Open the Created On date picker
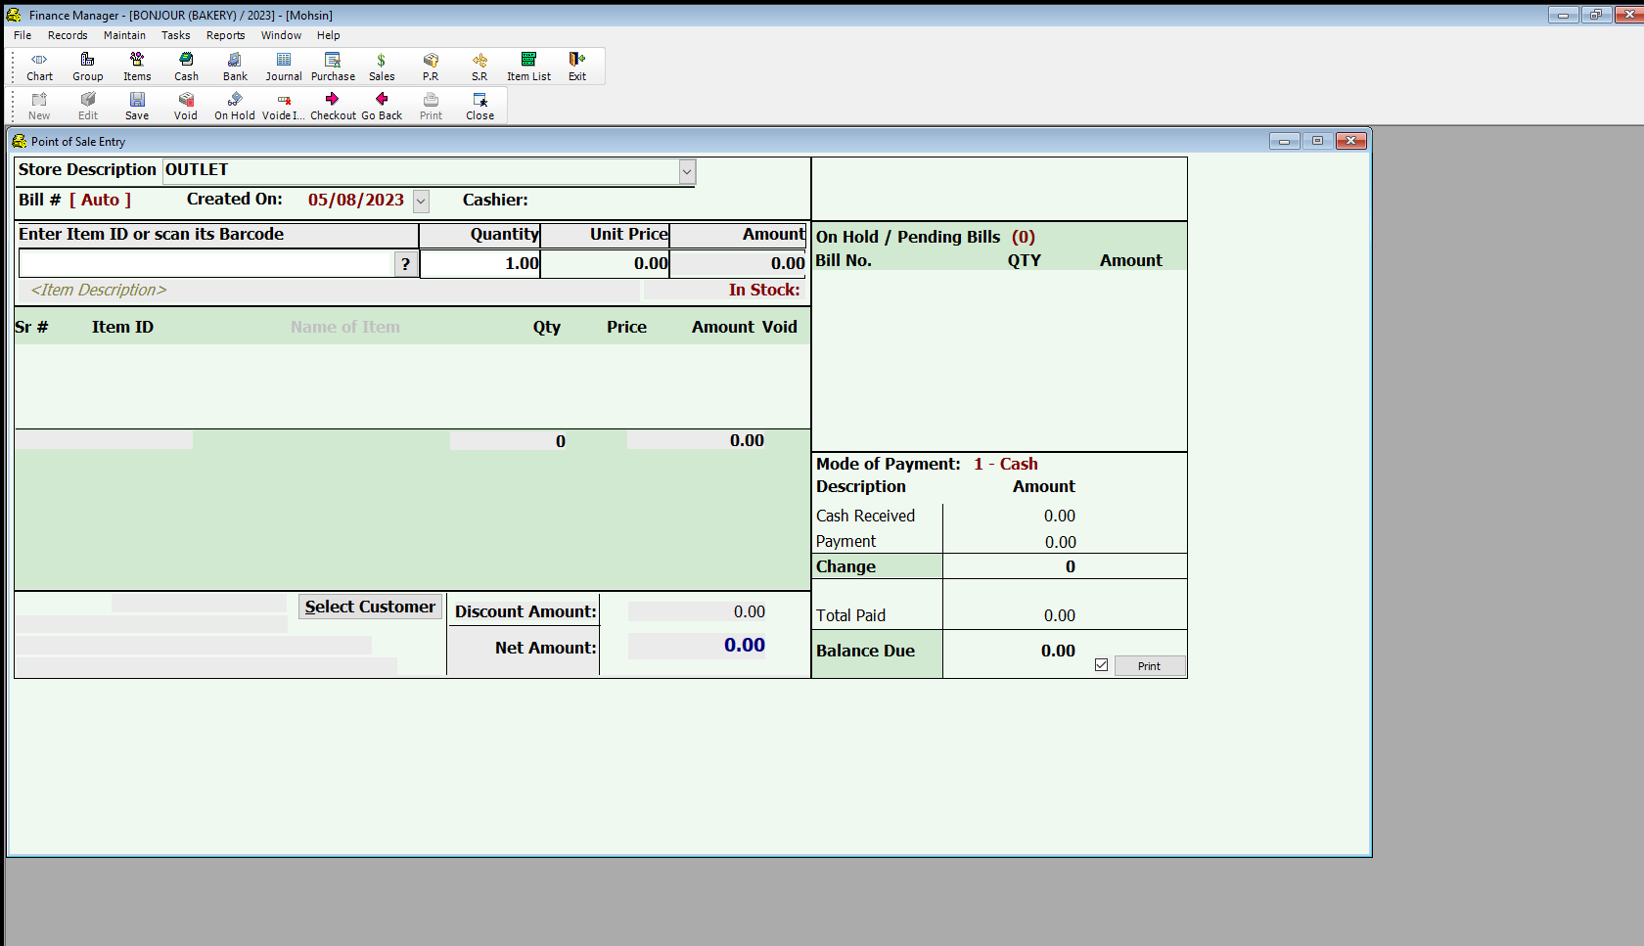This screenshot has height=946, width=1644. 421,201
